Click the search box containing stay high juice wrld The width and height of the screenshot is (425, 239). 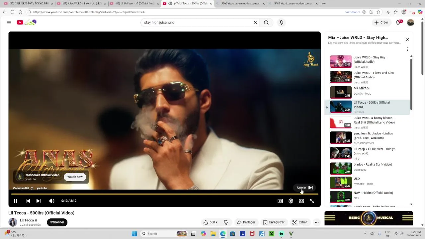pyautogui.click(x=198, y=23)
